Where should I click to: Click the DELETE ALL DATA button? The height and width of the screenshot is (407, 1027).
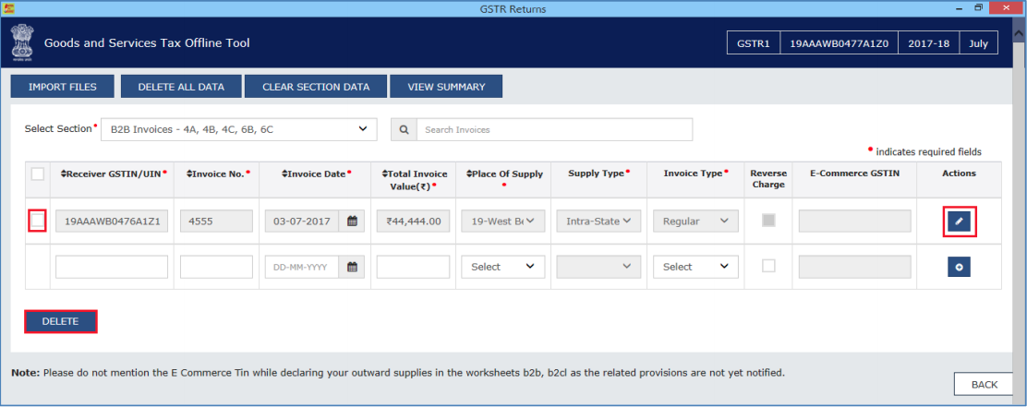[181, 87]
